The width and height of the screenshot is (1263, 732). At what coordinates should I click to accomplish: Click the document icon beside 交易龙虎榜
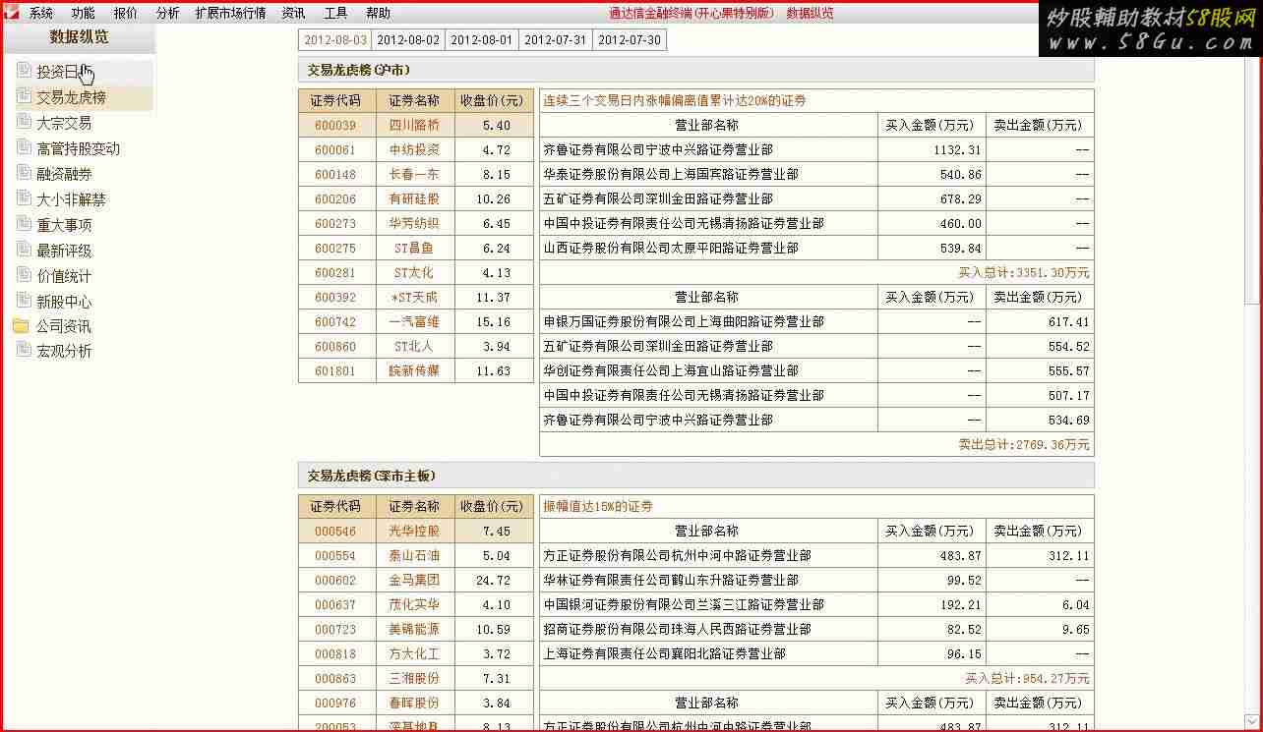[24, 96]
